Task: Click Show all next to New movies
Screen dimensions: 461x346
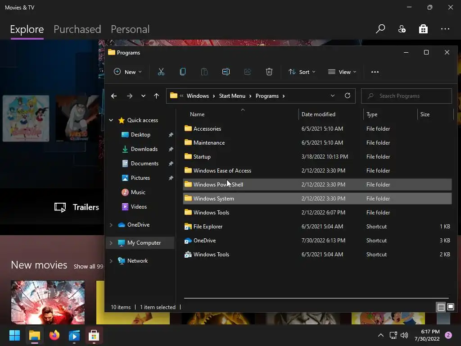Action: [89, 266]
